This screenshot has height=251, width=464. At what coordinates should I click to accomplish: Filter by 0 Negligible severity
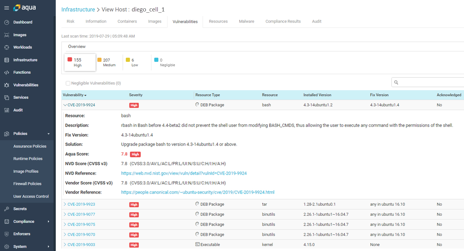[165, 63]
